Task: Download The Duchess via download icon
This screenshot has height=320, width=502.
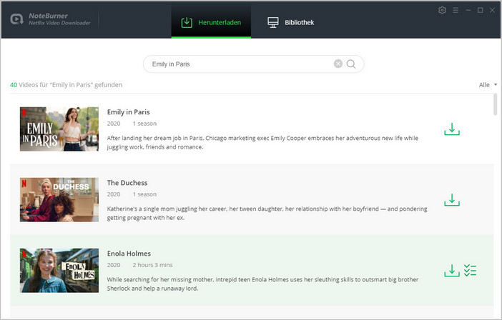Action: [x=452, y=200]
